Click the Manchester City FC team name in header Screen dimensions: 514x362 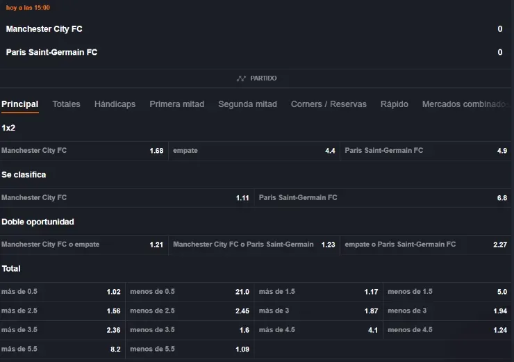click(44, 29)
